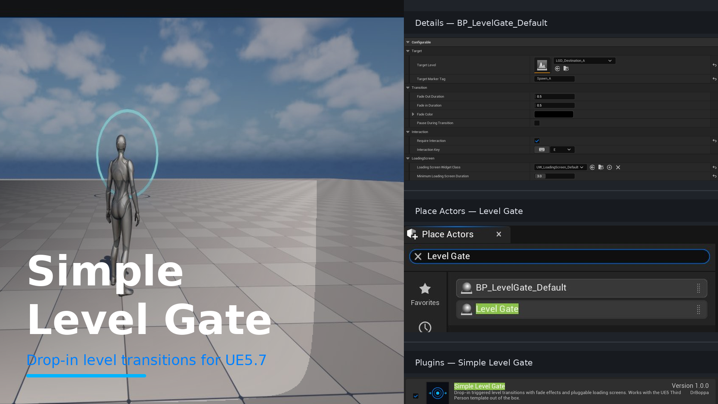Uncheck the Require Interaction checkbox
The width and height of the screenshot is (718, 404).
tap(537, 141)
